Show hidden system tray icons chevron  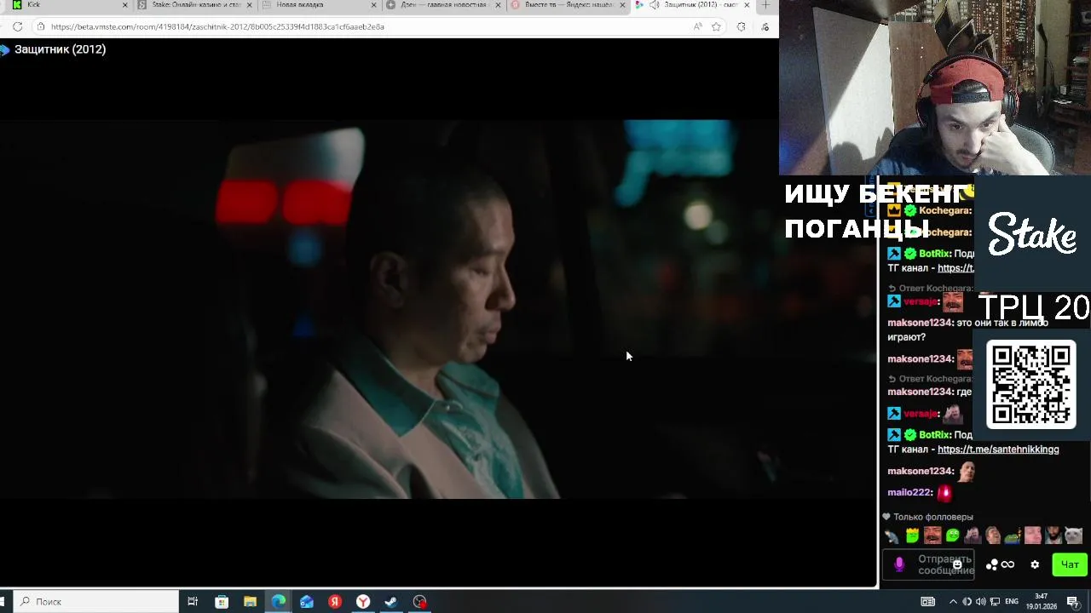(953, 601)
